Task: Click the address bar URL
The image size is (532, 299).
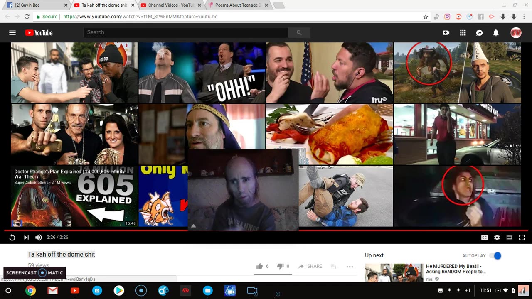Action: [140, 17]
